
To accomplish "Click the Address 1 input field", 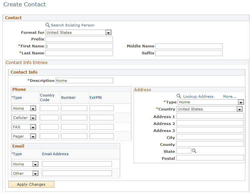I will (x=210, y=116).
